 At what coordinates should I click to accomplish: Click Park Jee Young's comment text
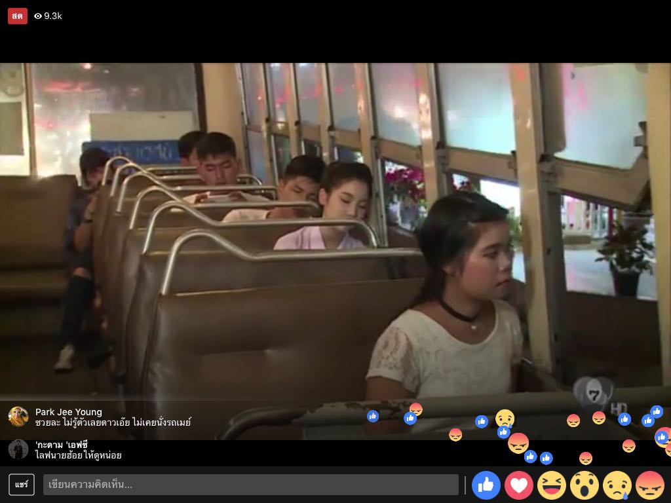click(113, 422)
